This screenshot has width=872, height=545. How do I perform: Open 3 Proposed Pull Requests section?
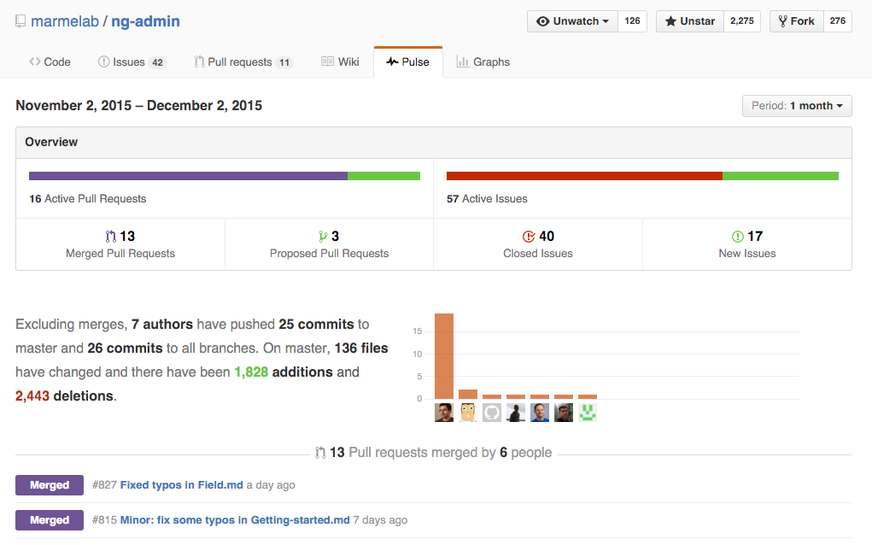[x=329, y=244]
